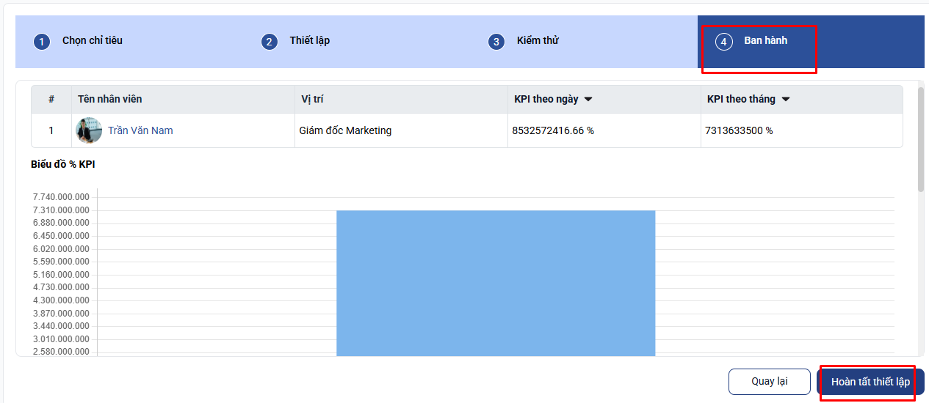Click the Tên nhân viên column header
The height and width of the screenshot is (403, 929).
tap(110, 100)
